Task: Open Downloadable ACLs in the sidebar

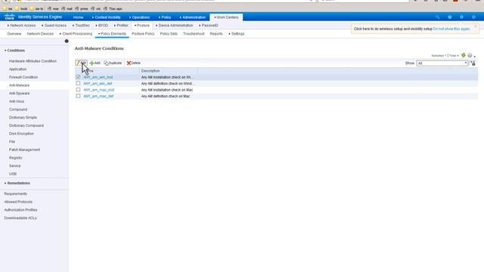Action: pos(20,218)
